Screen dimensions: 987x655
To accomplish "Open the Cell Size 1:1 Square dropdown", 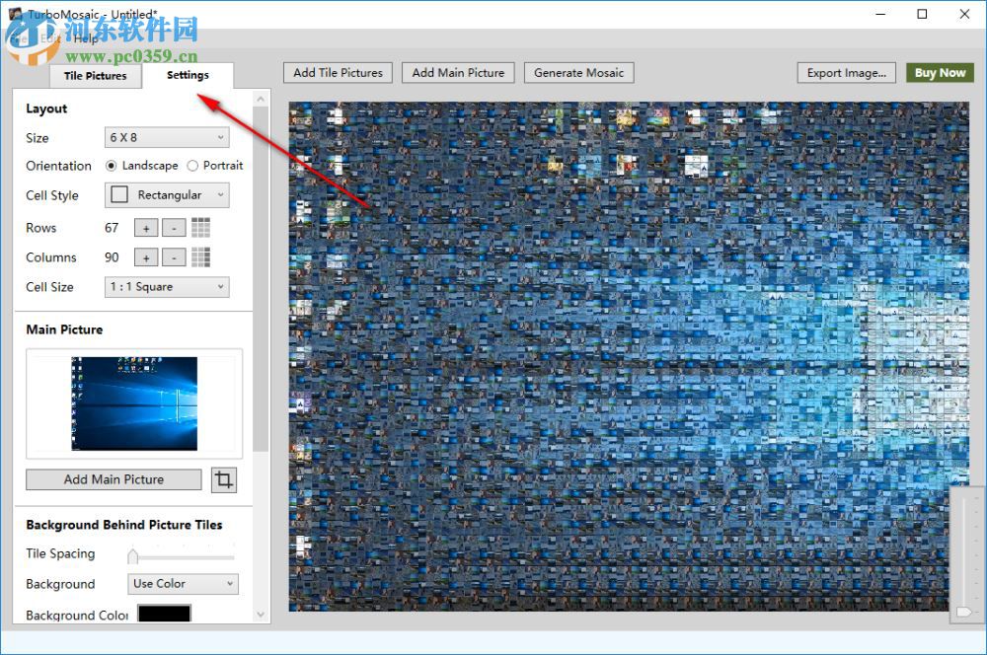I will (x=167, y=287).
